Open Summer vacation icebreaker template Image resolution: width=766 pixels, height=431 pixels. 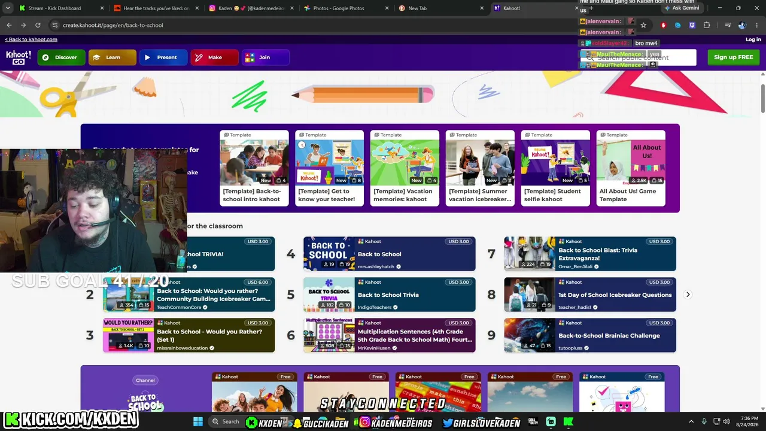click(x=480, y=168)
